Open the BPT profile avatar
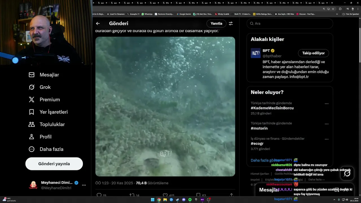The height and width of the screenshot is (203, 361). [256, 53]
